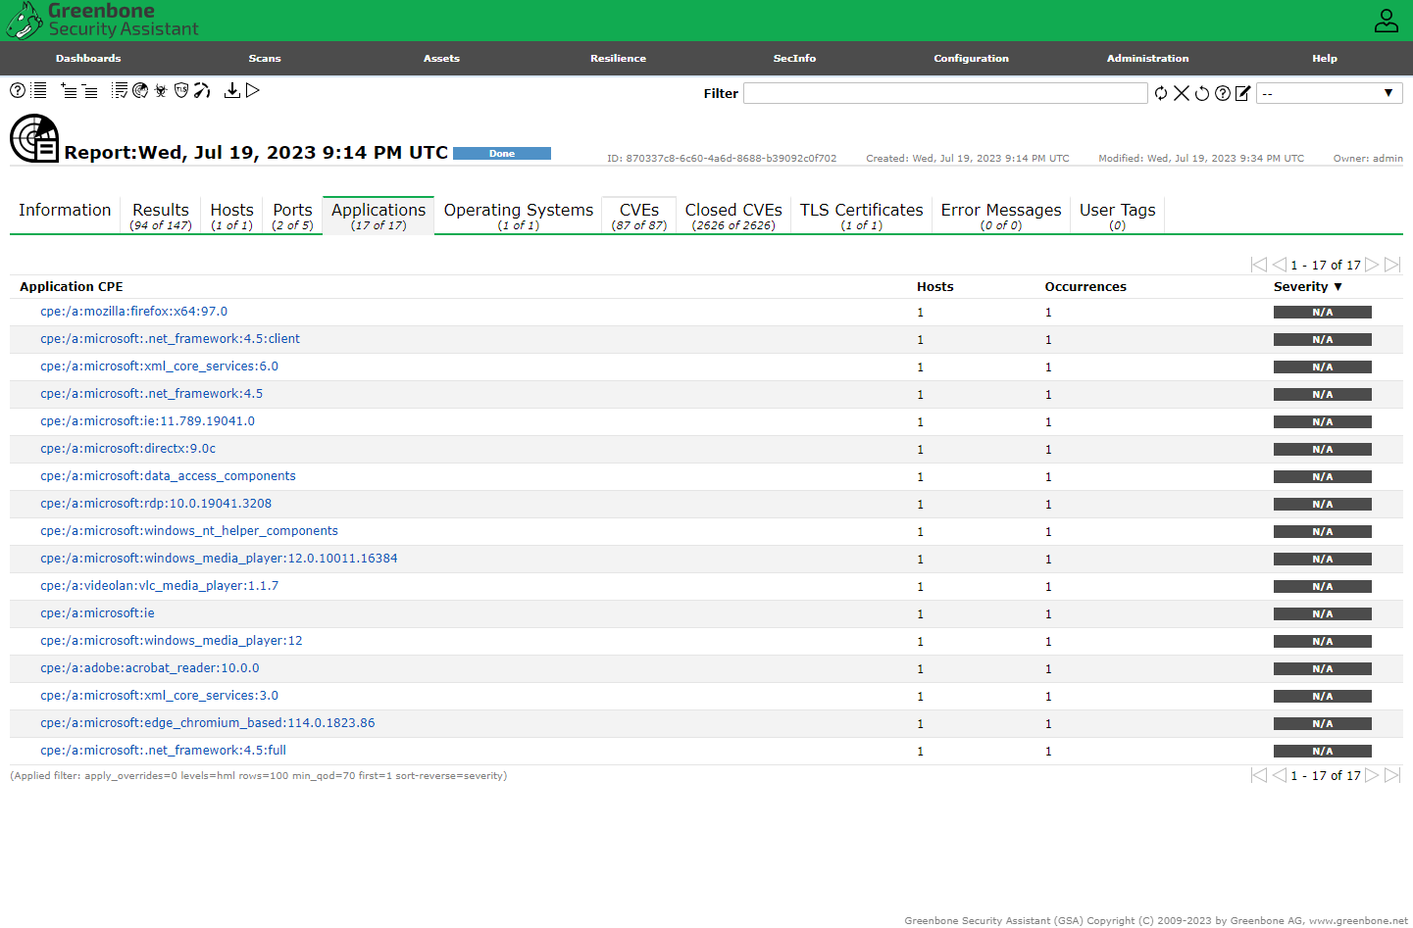Remove report contents from assets icon

(89, 90)
